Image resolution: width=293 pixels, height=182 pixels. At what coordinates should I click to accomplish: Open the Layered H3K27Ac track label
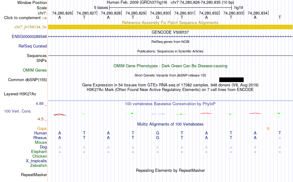[20, 94]
